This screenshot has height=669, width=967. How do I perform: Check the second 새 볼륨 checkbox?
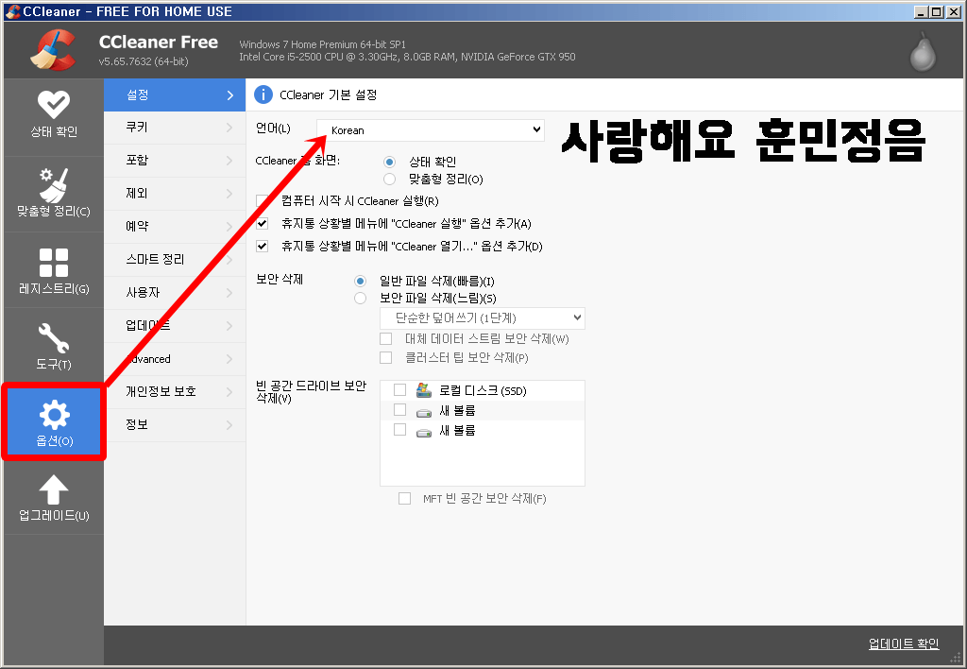[x=399, y=430]
